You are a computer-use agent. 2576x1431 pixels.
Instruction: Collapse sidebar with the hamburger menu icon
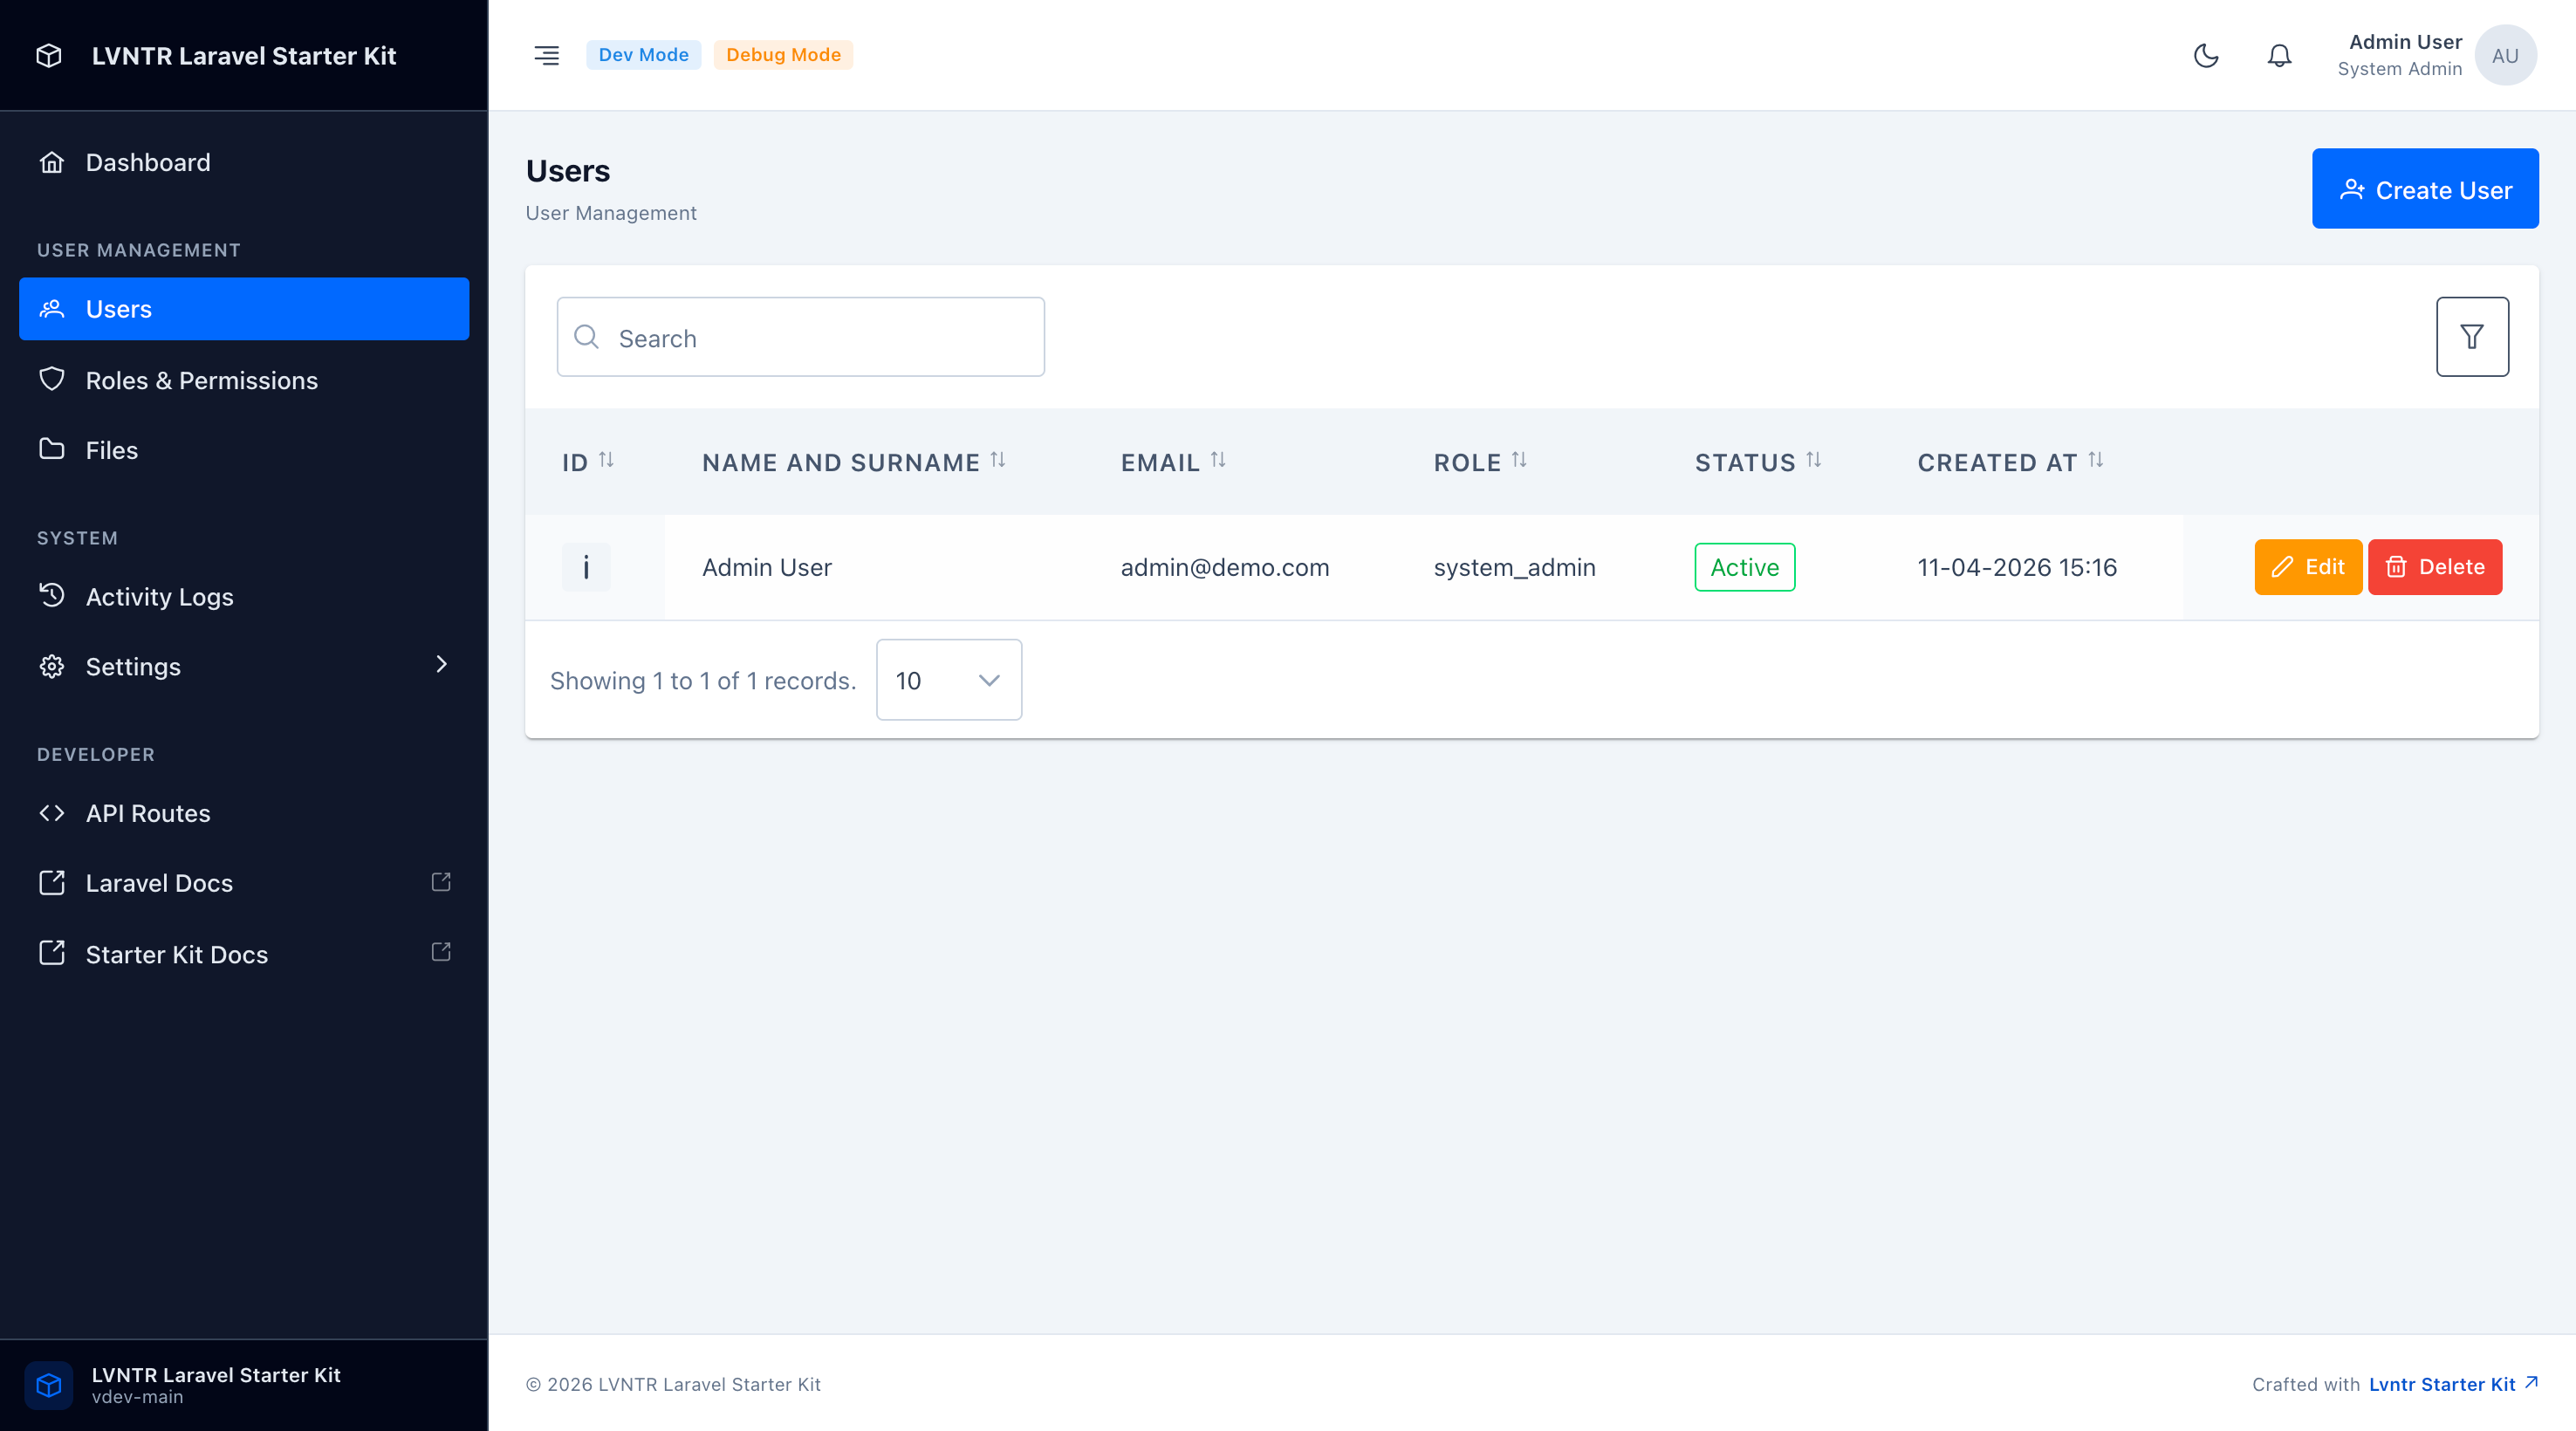(x=546, y=56)
